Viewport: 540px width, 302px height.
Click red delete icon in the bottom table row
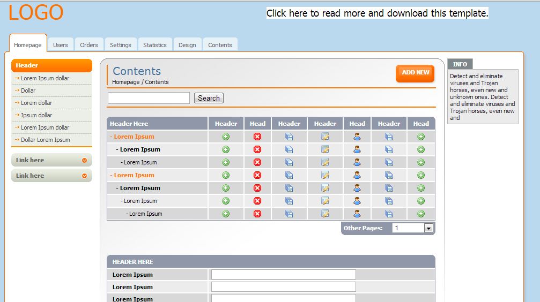tap(257, 214)
